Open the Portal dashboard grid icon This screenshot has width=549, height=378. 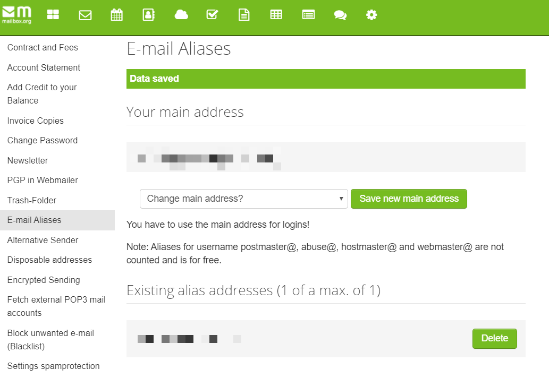[x=53, y=15]
